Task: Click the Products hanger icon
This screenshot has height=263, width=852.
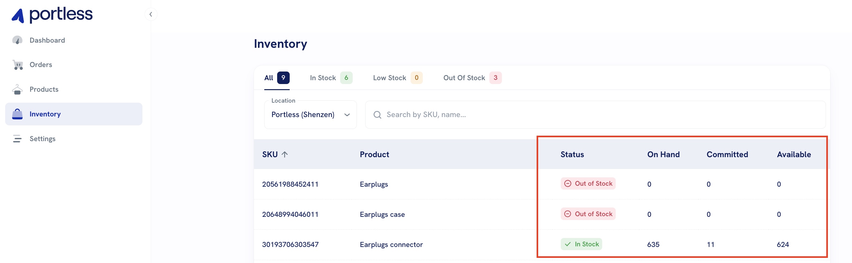Action: click(x=17, y=89)
